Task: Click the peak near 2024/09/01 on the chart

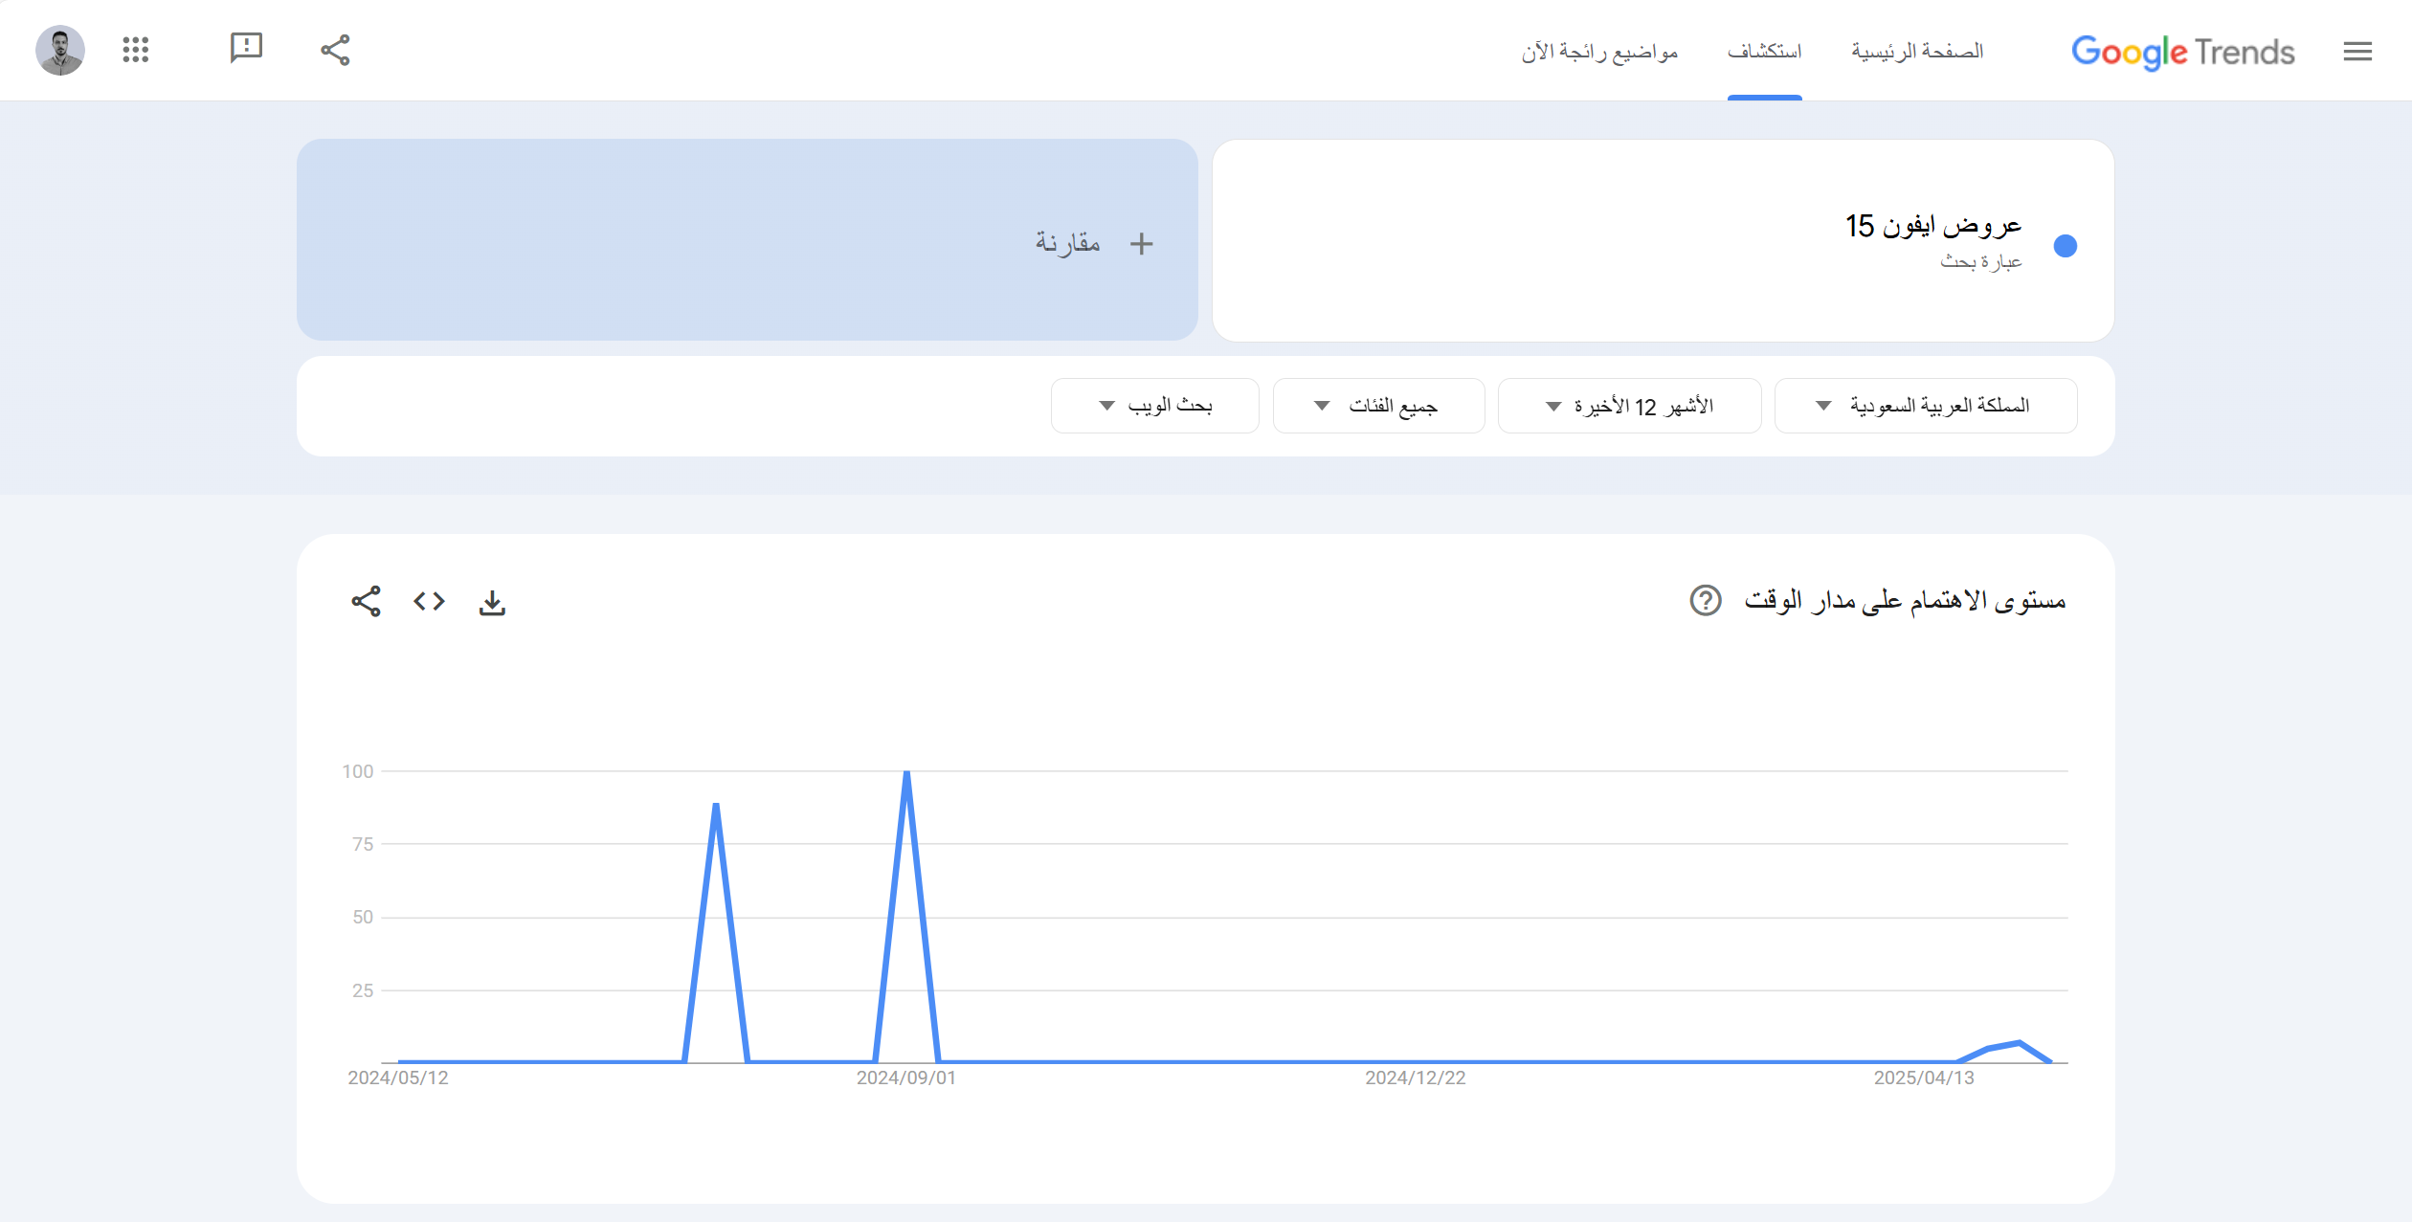Action: 907,772
